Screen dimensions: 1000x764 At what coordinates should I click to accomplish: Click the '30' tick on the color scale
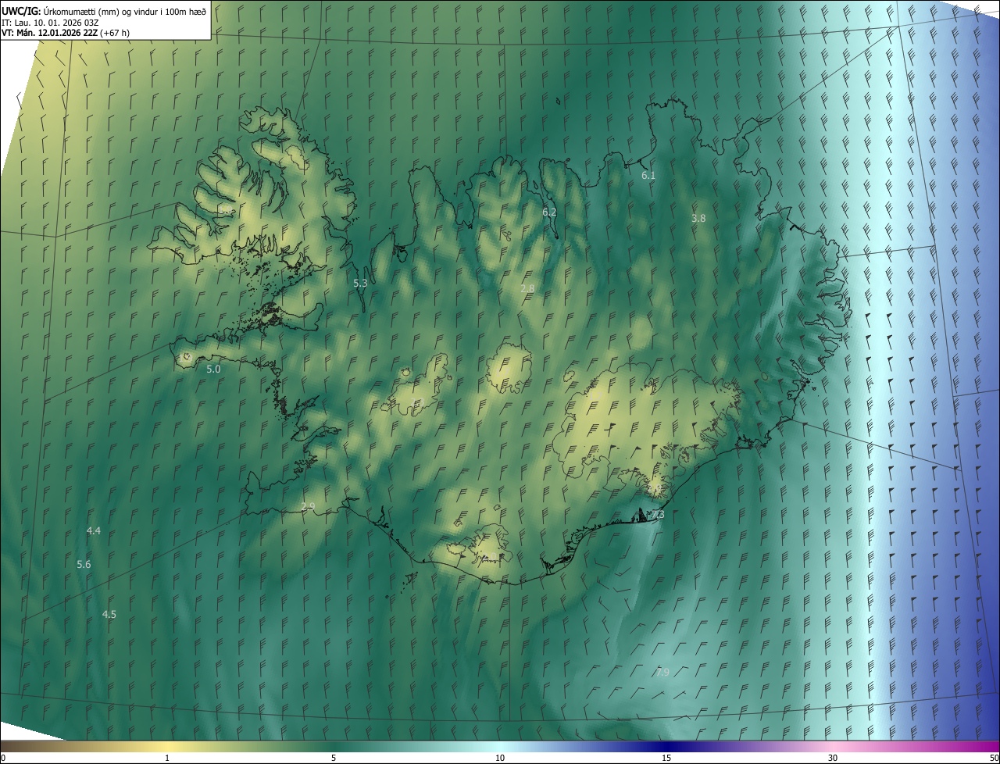pyautogui.click(x=833, y=759)
